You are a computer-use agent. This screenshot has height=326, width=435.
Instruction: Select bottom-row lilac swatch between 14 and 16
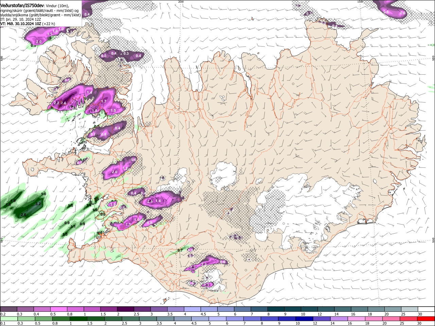pos(339,319)
